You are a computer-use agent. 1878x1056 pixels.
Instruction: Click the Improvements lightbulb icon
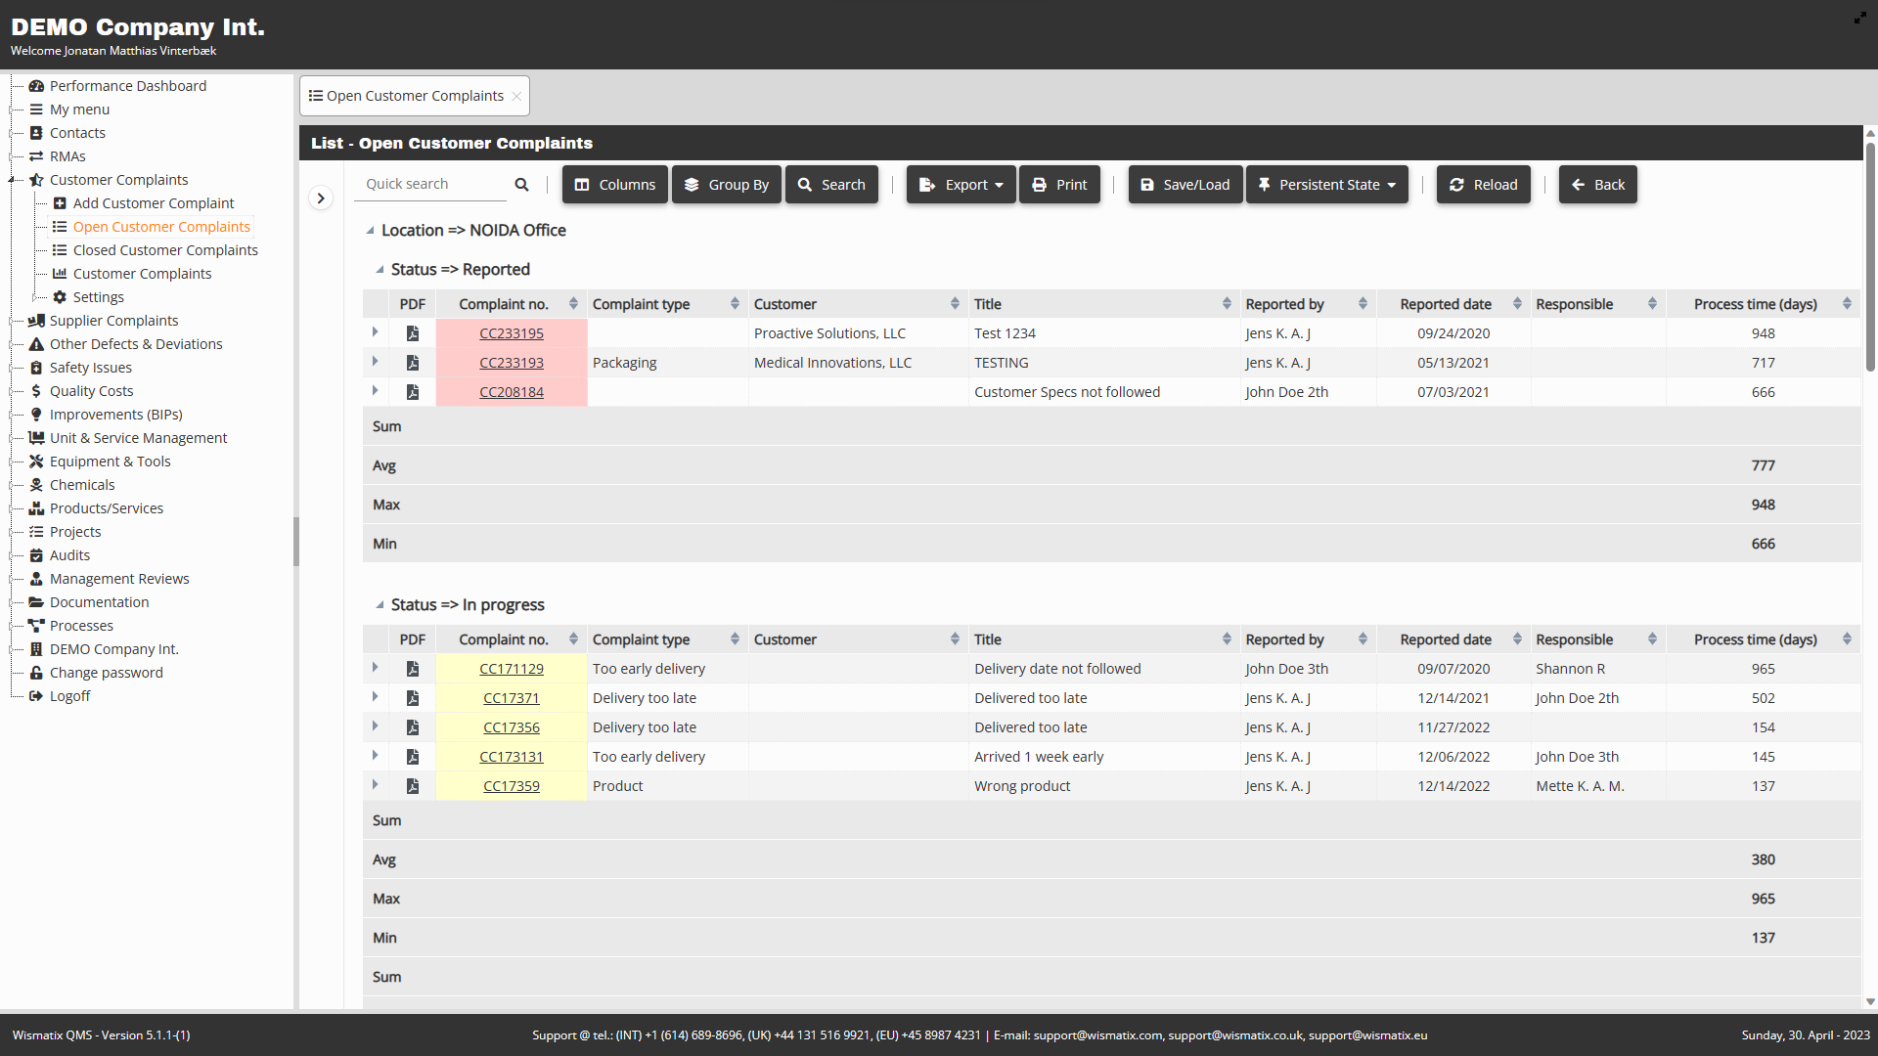[36, 415]
